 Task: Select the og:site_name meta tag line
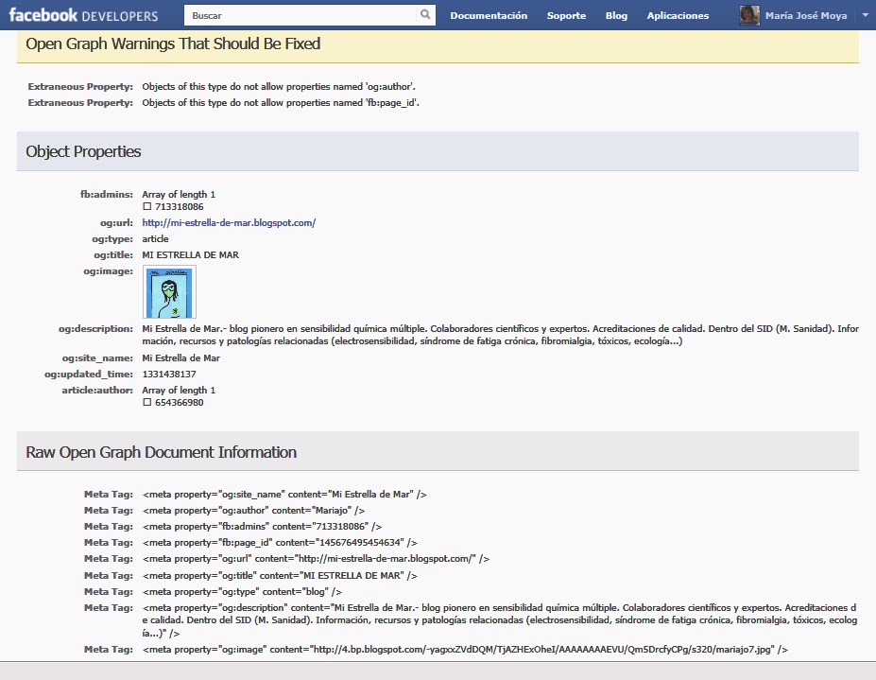284,495
